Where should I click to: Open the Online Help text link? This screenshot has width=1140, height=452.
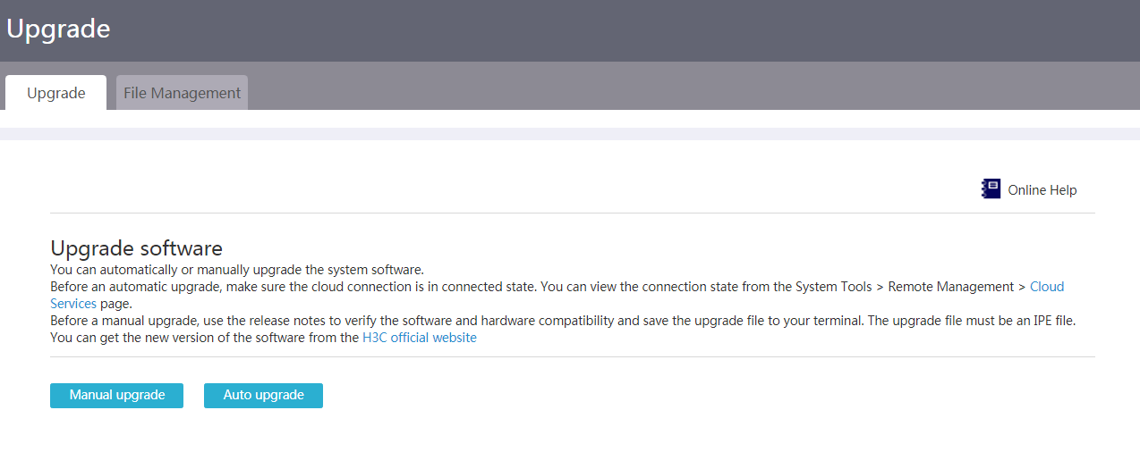pyautogui.click(x=1042, y=190)
